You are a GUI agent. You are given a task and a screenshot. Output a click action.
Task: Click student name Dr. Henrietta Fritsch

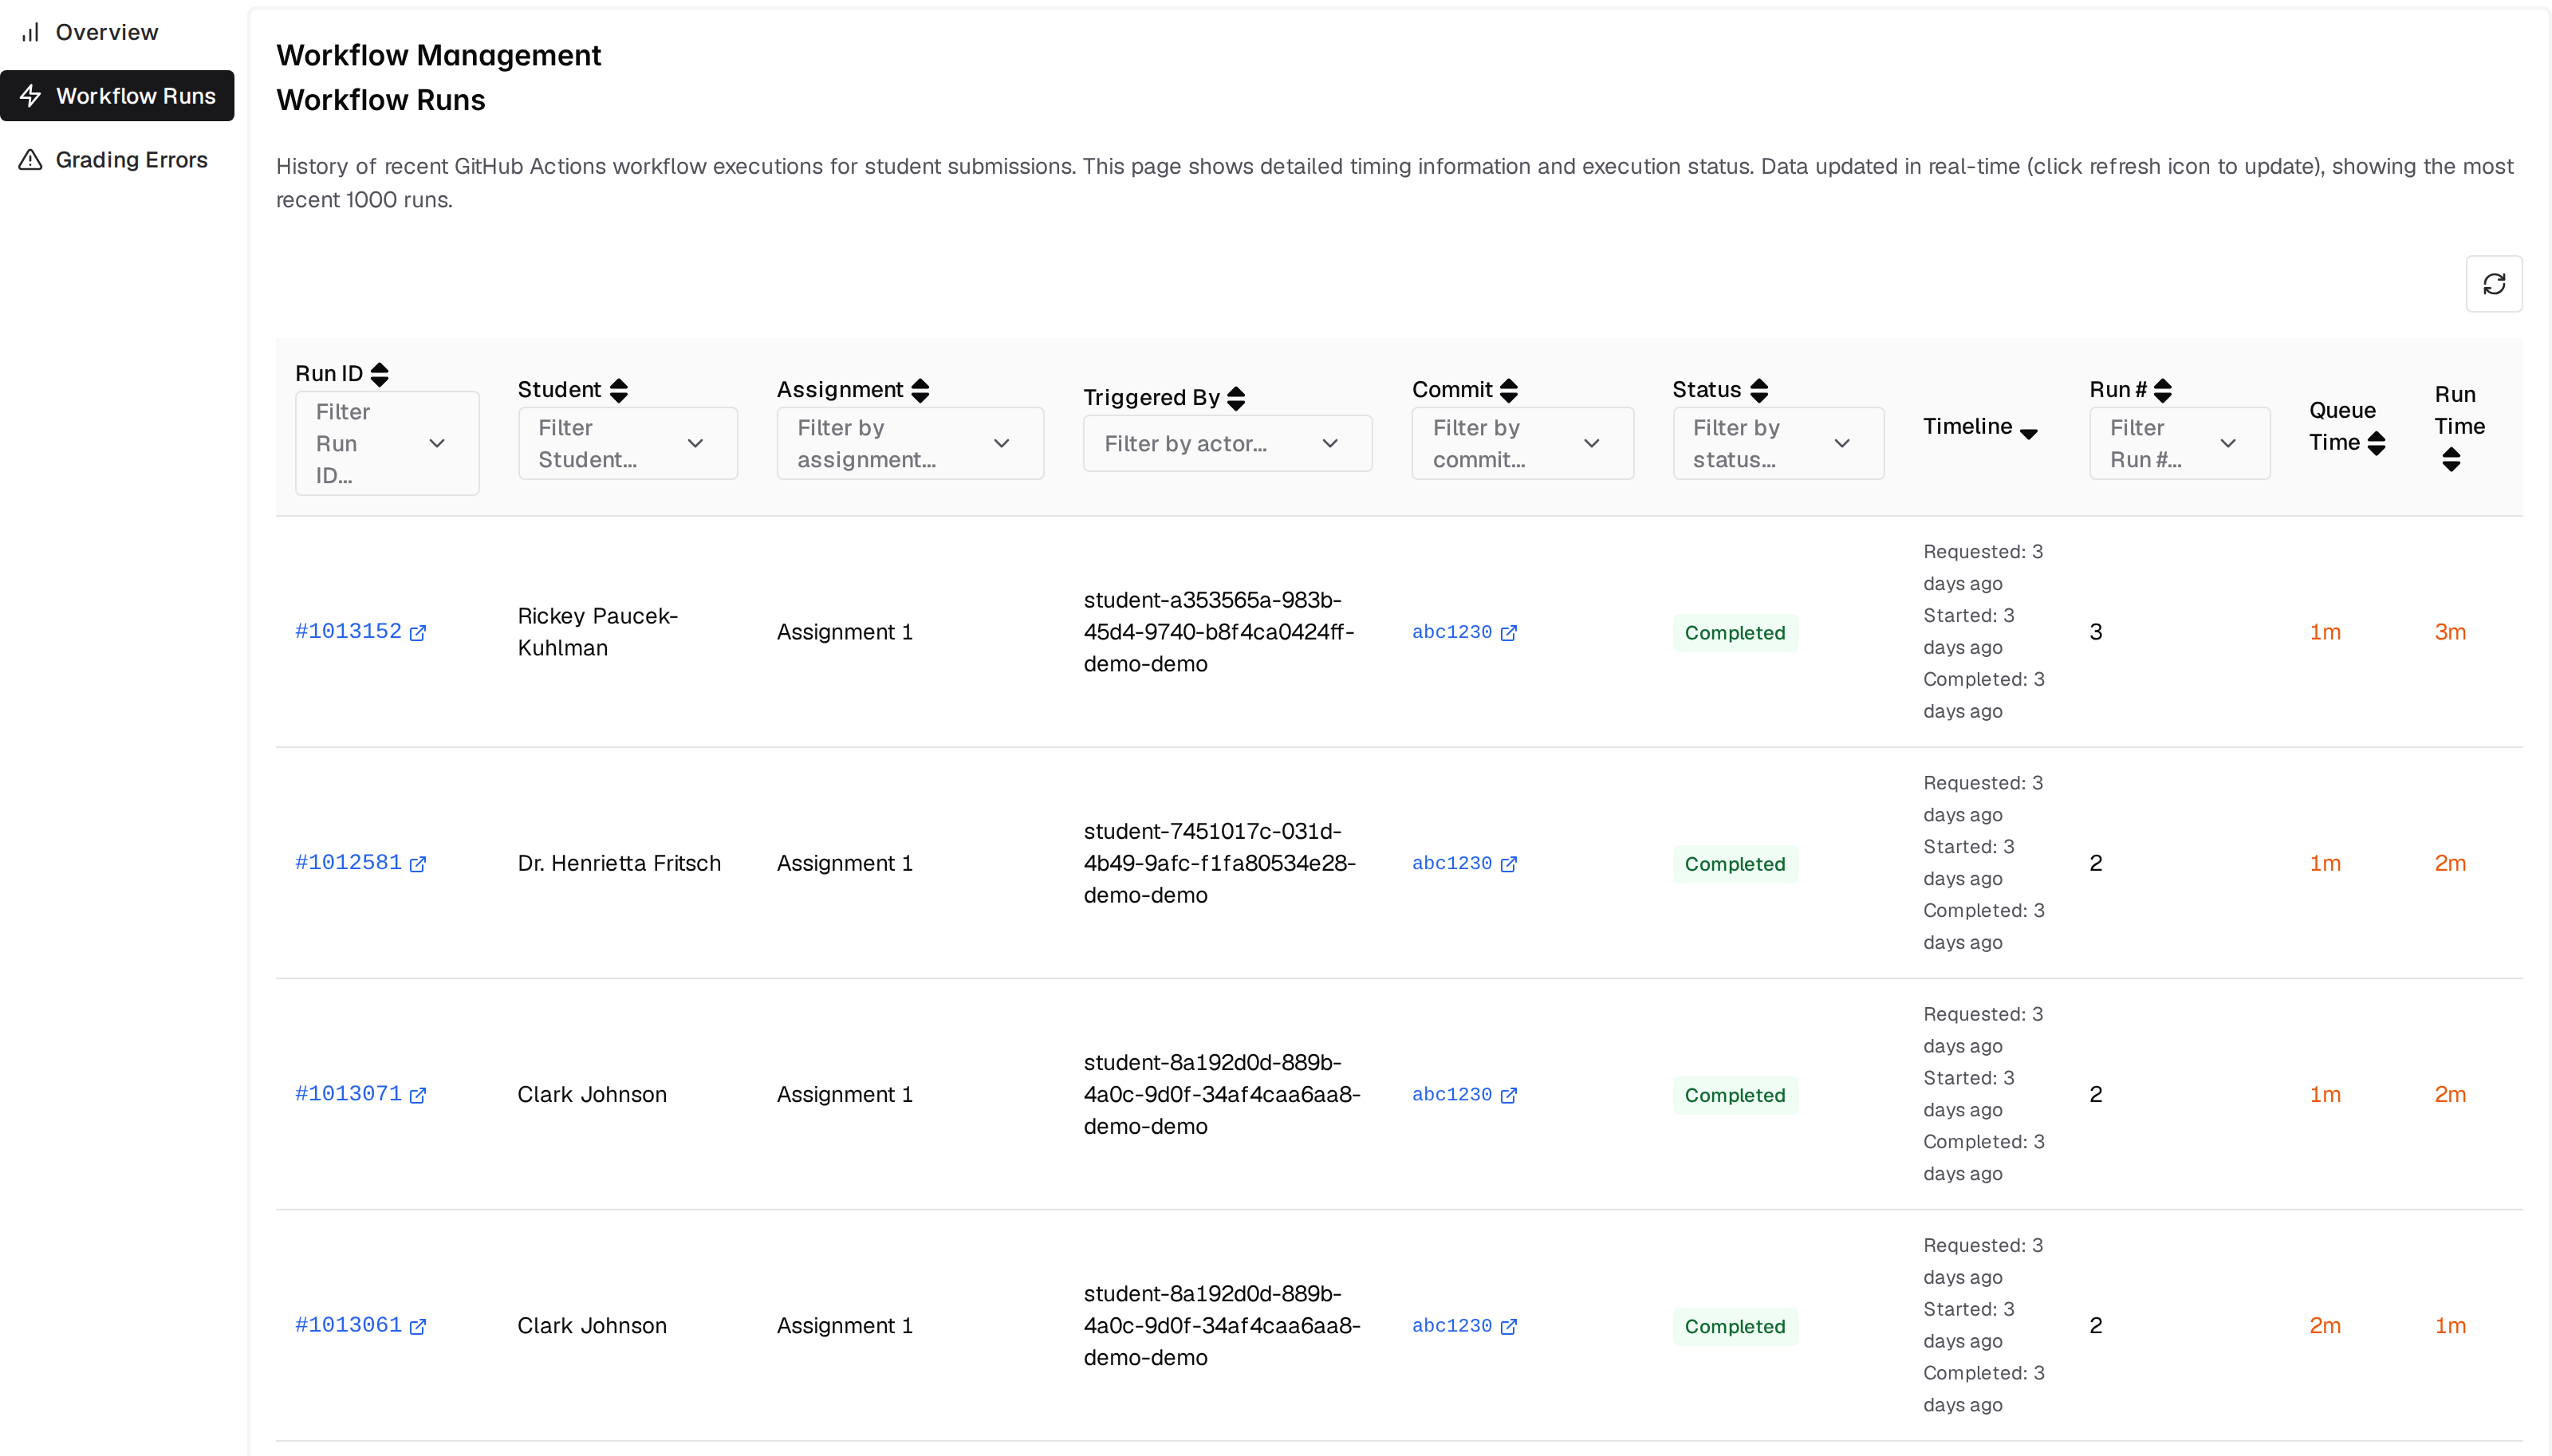tap(619, 863)
